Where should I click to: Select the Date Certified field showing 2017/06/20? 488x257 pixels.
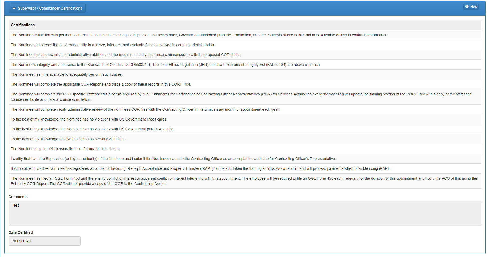[44, 241]
